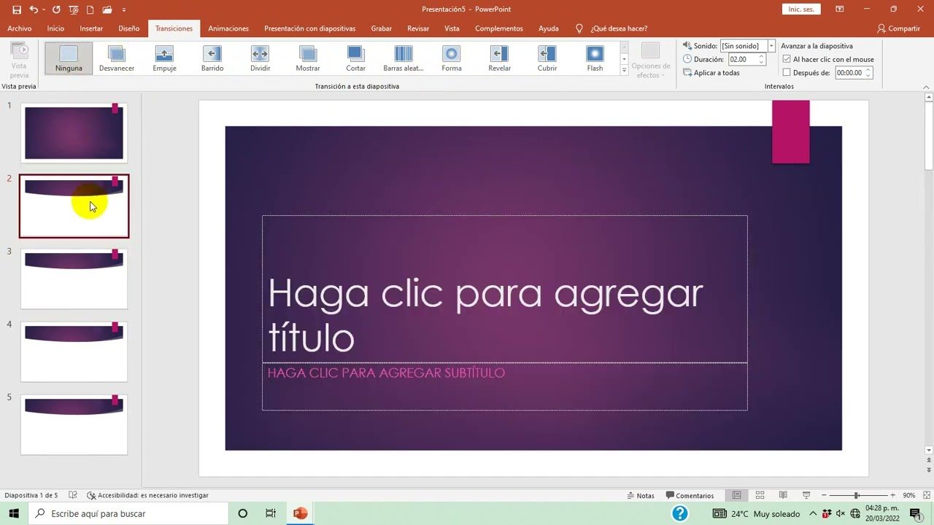Apply the Revelar transition
The image size is (934, 525).
click(x=499, y=58)
